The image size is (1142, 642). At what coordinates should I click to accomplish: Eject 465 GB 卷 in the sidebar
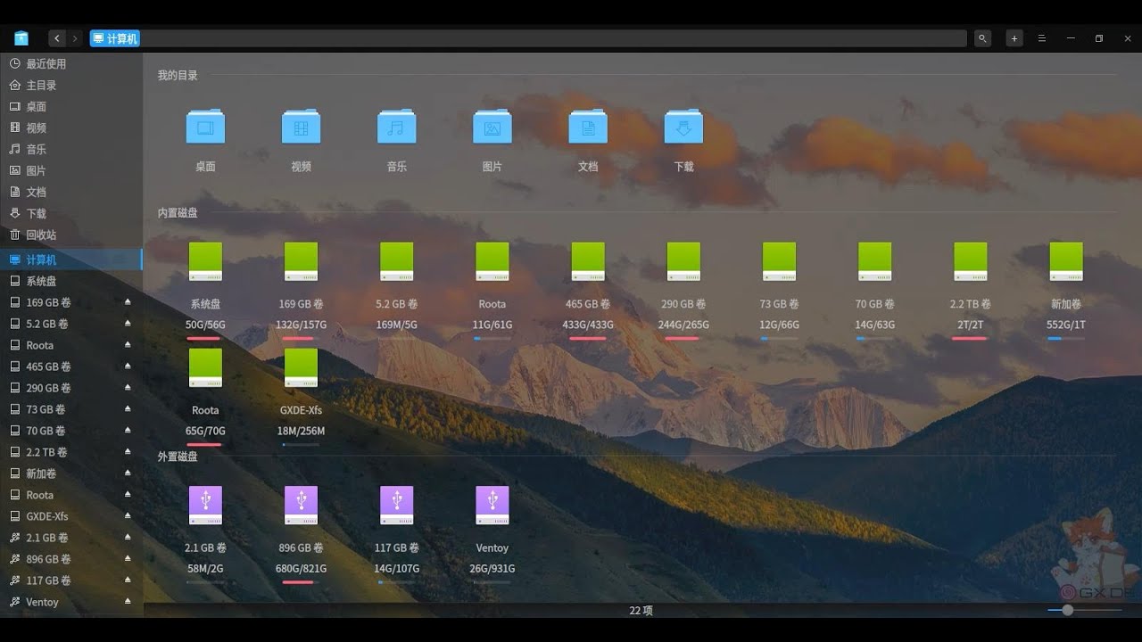128,366
